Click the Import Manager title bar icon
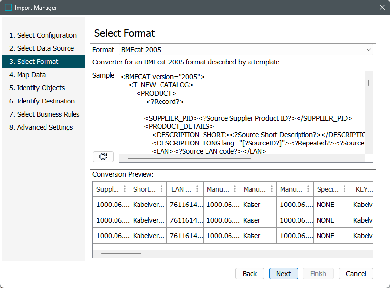This screenshot has width=390, height=288. 8,8
